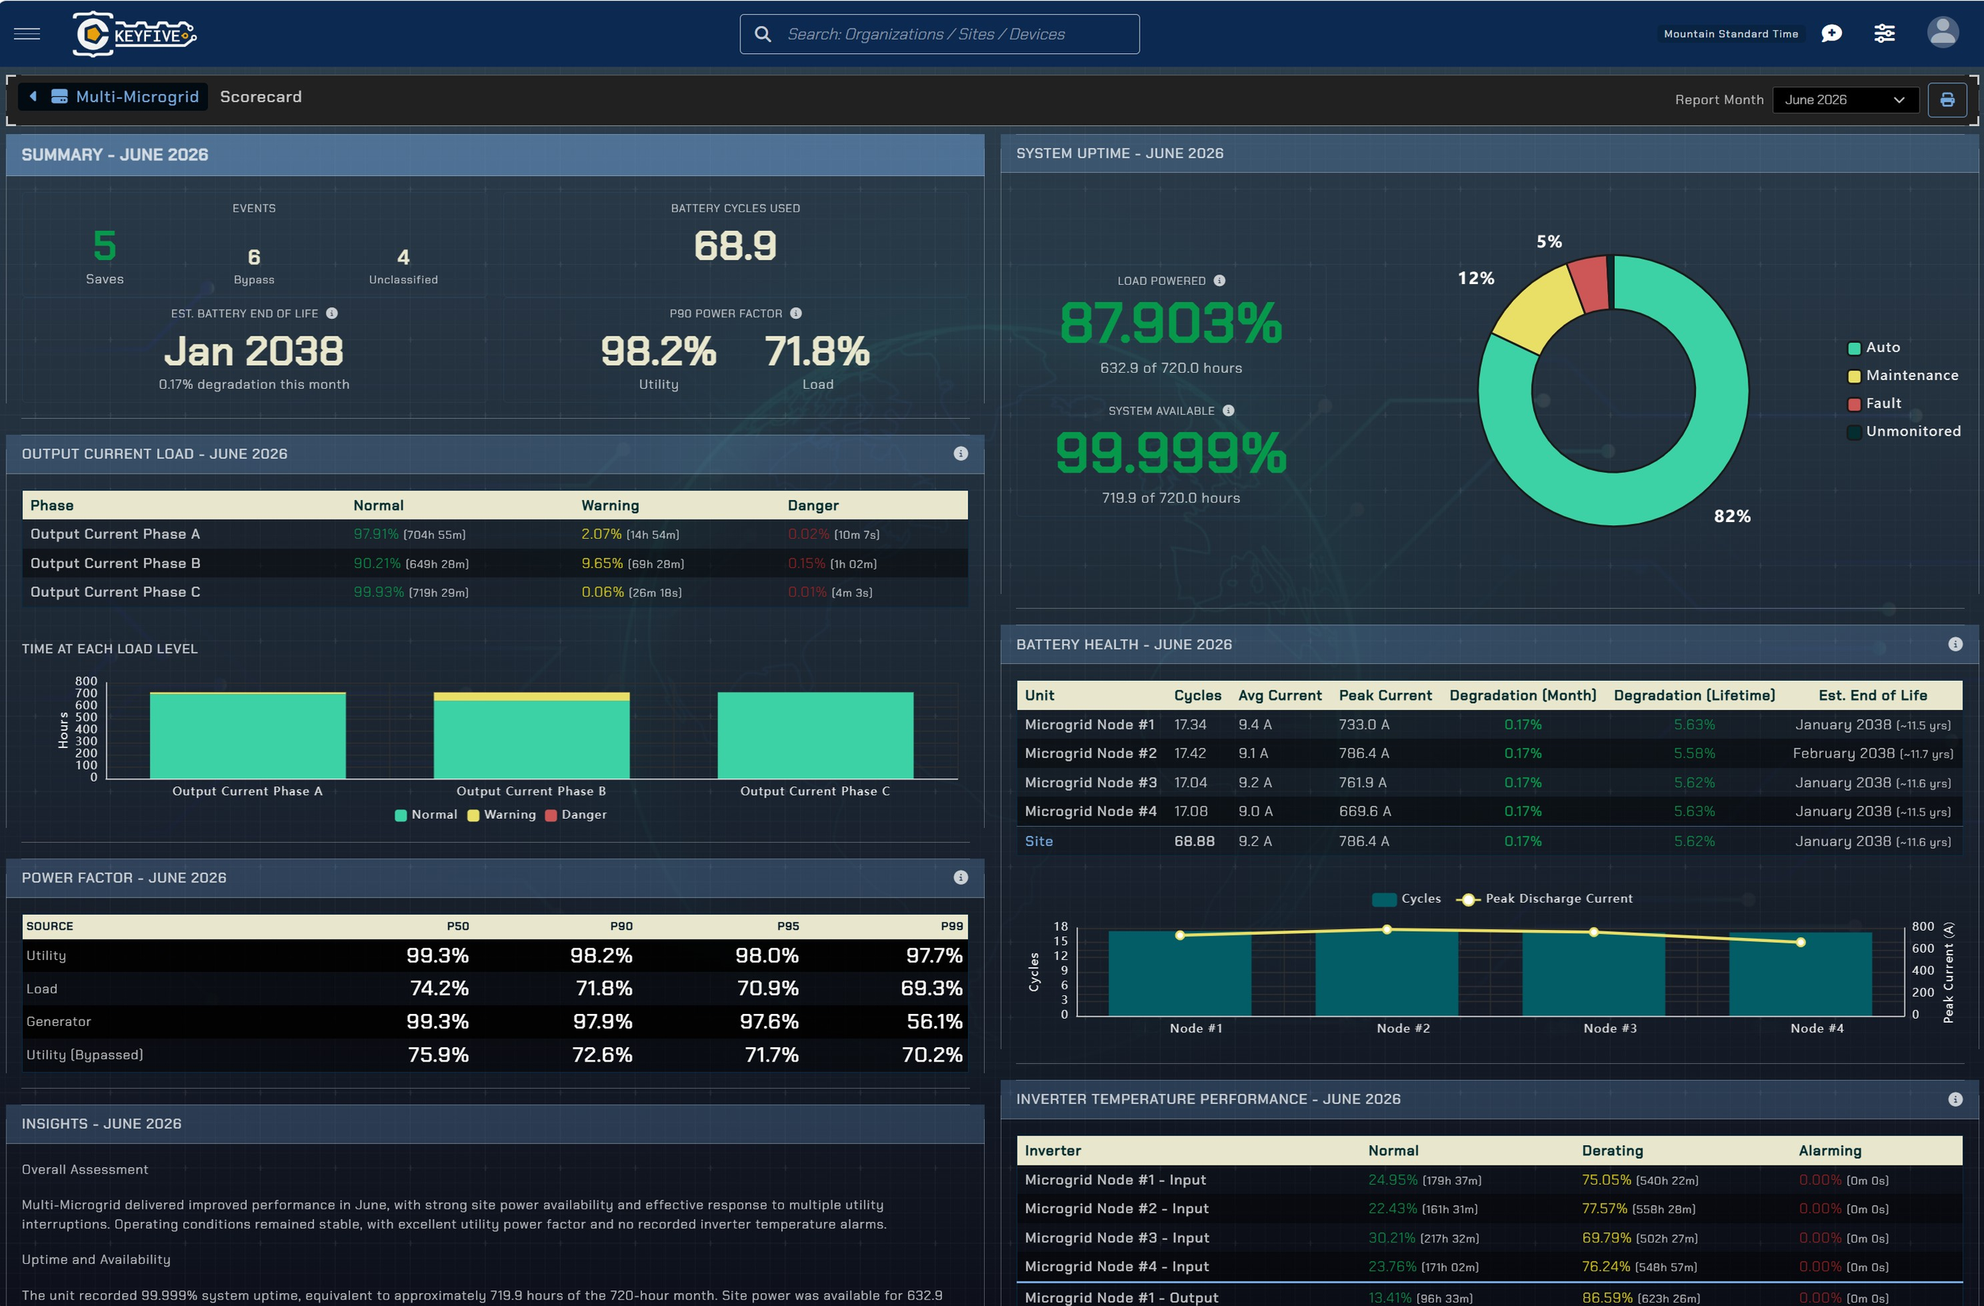The image size is (1984, 1306).
Task: Toggle Maintenance series in uptime legend
Action: click(1903, 376)
